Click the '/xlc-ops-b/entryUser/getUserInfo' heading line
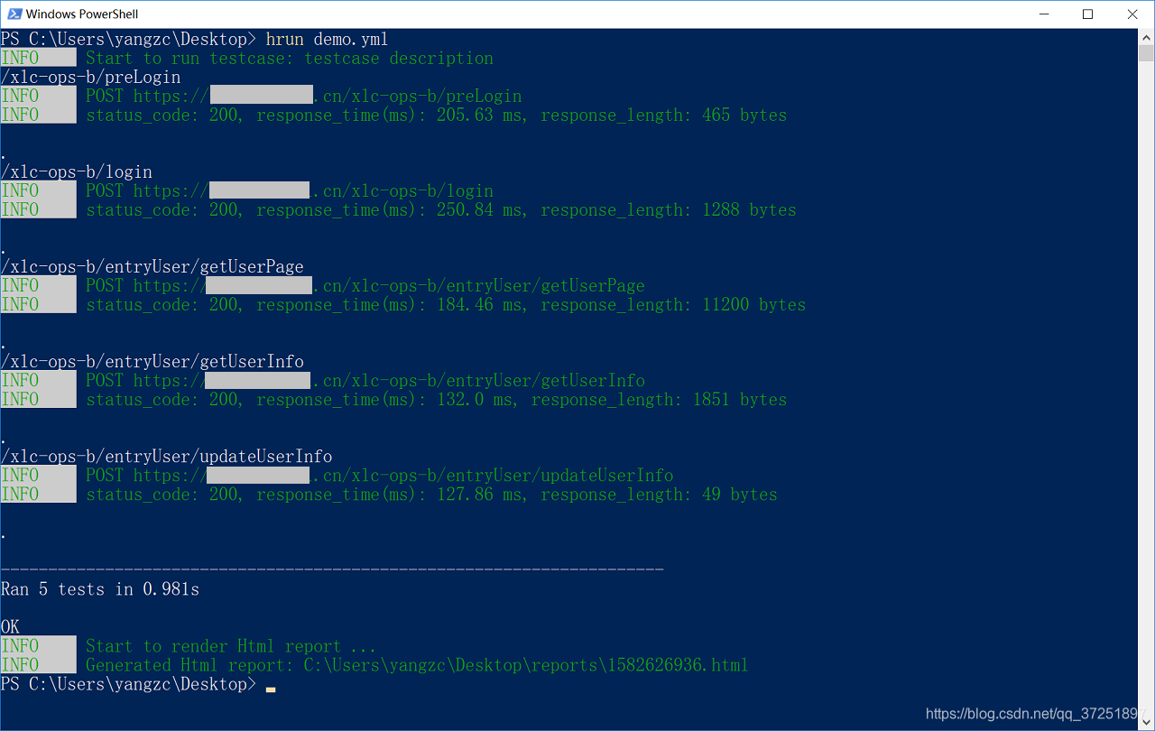The height and width of the screenshot is (731, 1155). [152, 361]
